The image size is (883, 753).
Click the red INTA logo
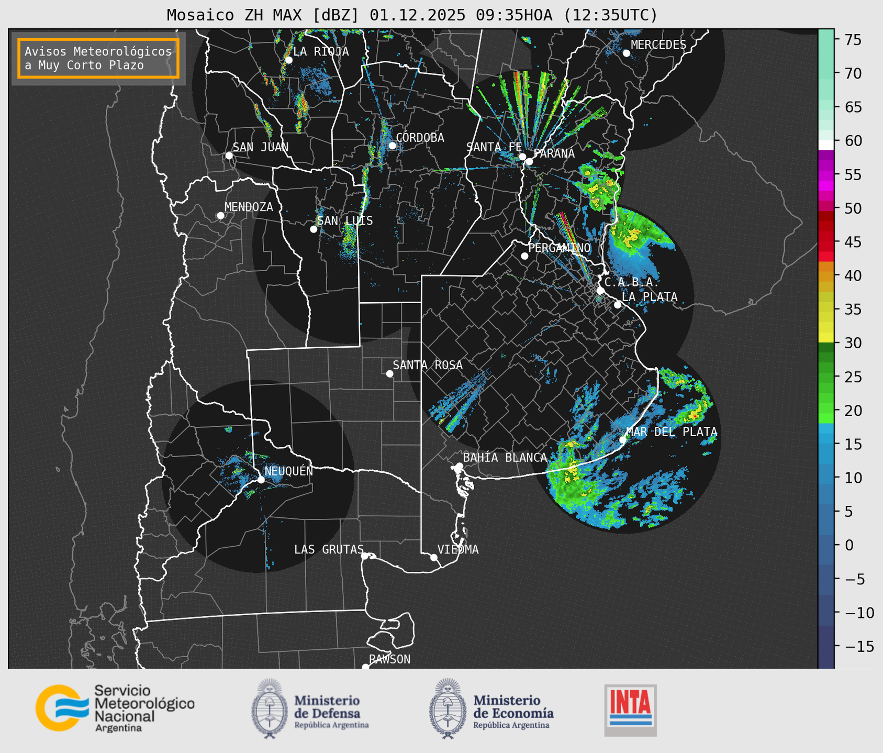coord(631,710)
